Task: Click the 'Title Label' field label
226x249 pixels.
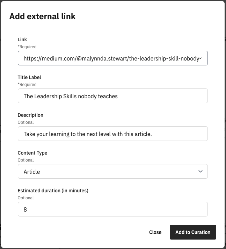Action: [x=29, y=77]
